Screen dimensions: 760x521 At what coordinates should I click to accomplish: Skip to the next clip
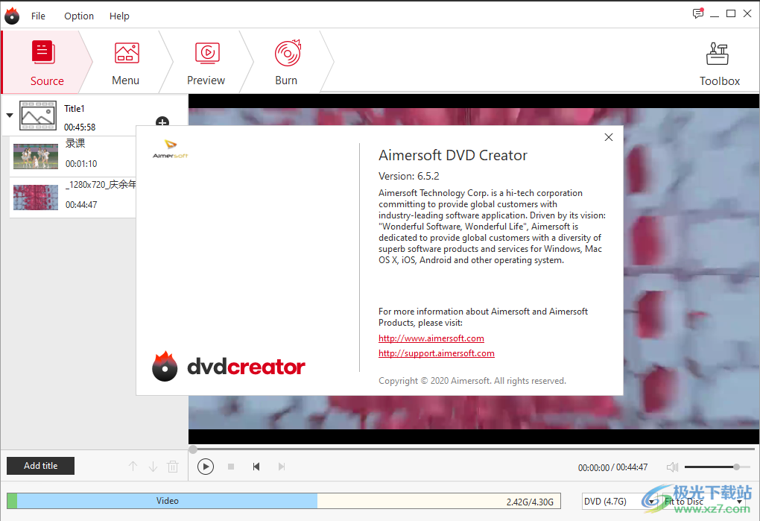coord(282,467)
